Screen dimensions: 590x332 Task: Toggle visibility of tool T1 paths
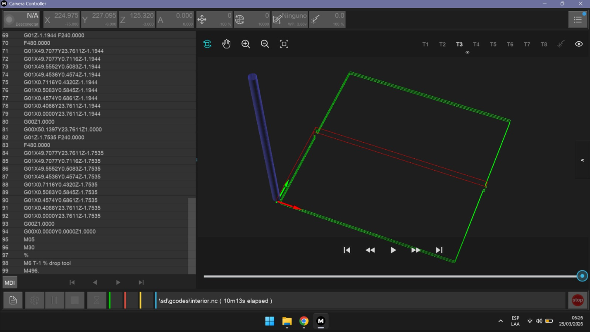pos(426,44)
